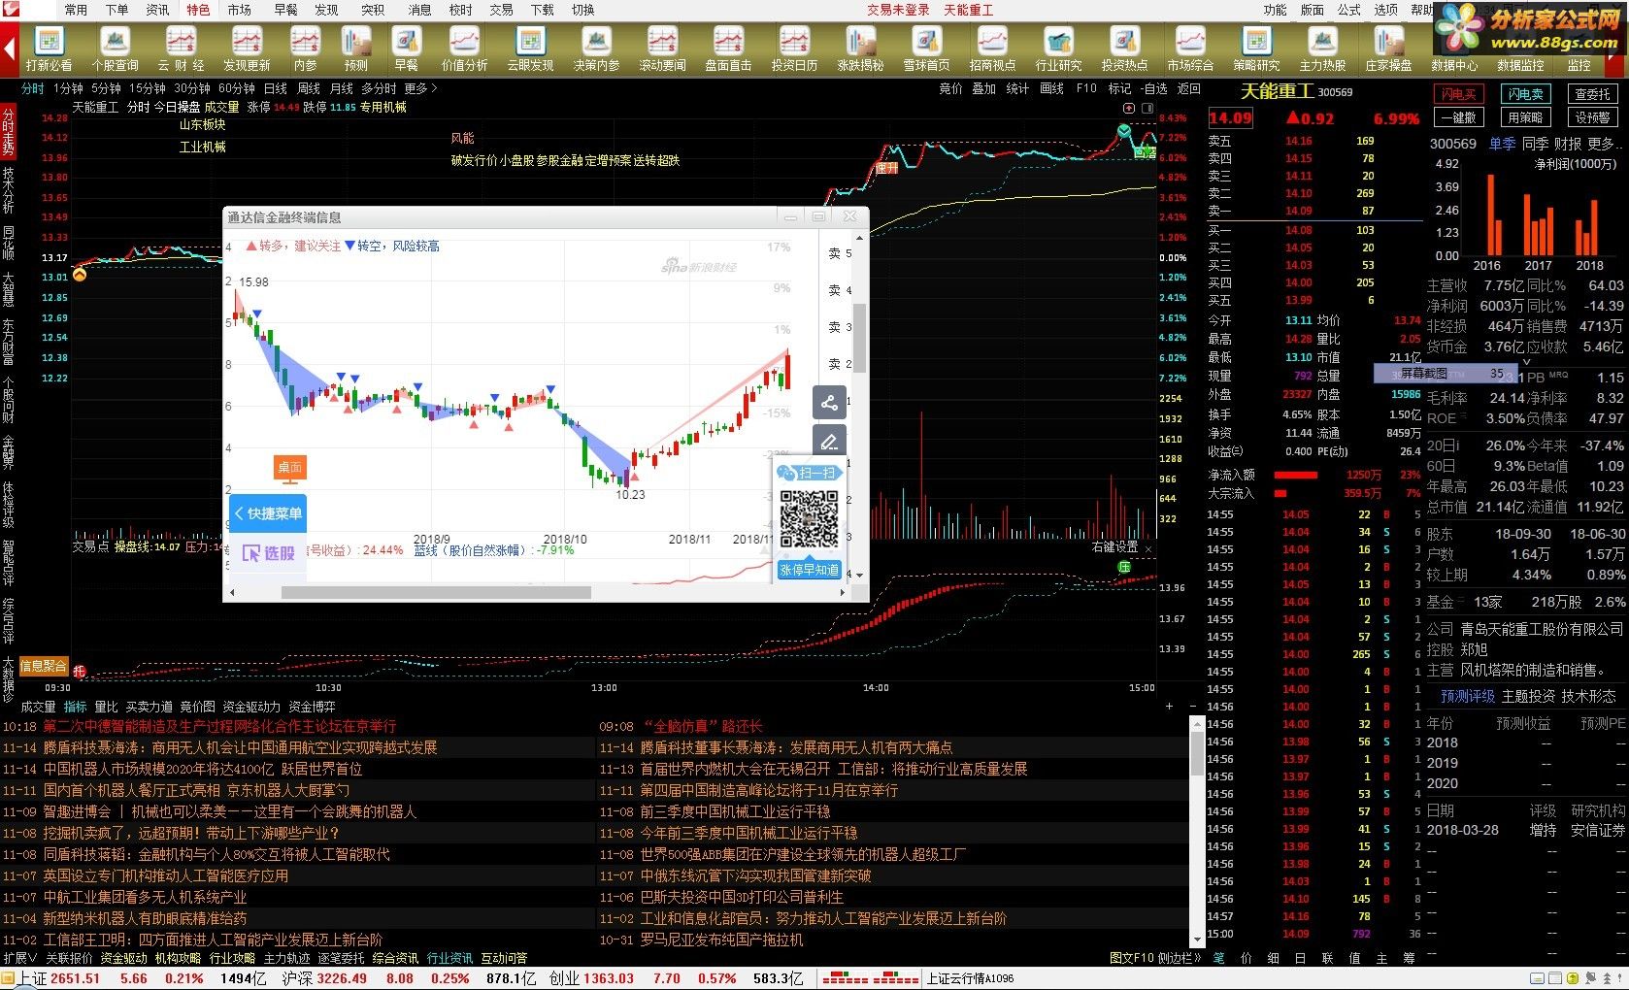Open the 市场 menu
1629x990 pixels.
tap(239, 10)
